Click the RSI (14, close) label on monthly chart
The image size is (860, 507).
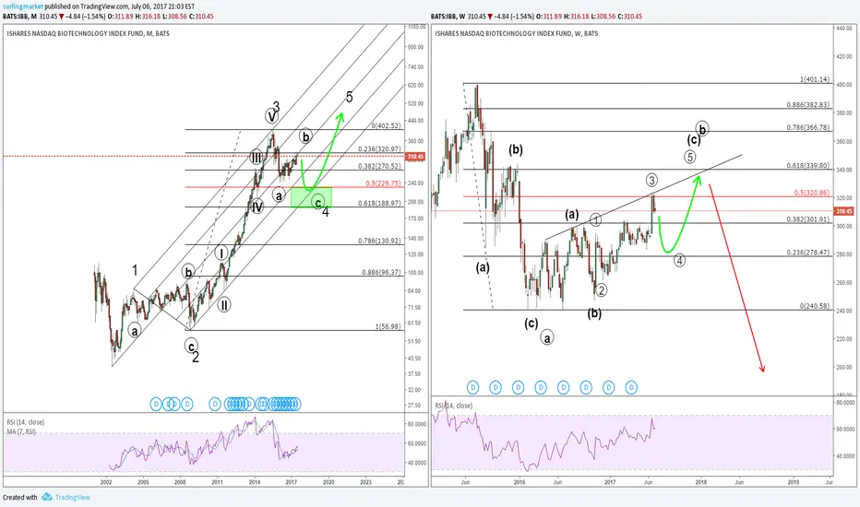pos(25,422)
